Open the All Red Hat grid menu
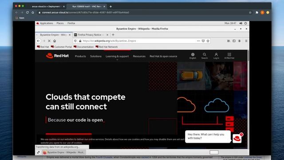Viewport: 284px width, 160px height. [229, 56]
